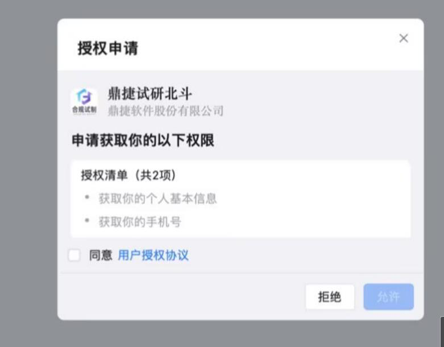Select 获取你的个人基本信息 permission item
Image resolution: width=444 pixels, height=347 pixels.
(157, 199)
